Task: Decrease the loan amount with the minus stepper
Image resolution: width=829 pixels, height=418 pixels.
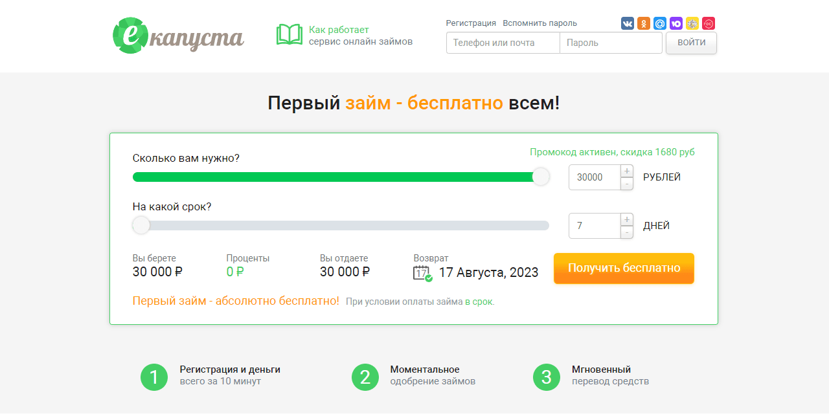Action: point(626,184)
